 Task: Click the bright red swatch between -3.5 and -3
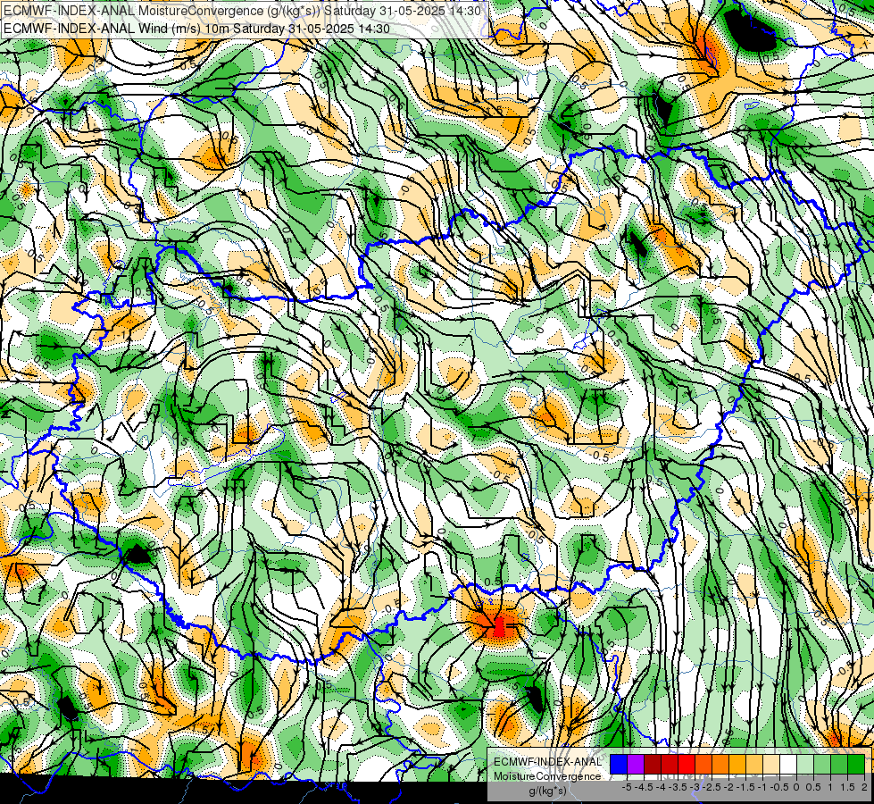click(687, 764)
